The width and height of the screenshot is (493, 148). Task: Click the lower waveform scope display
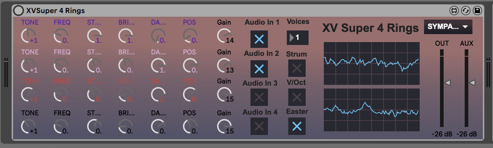click(x=371, y=110)
